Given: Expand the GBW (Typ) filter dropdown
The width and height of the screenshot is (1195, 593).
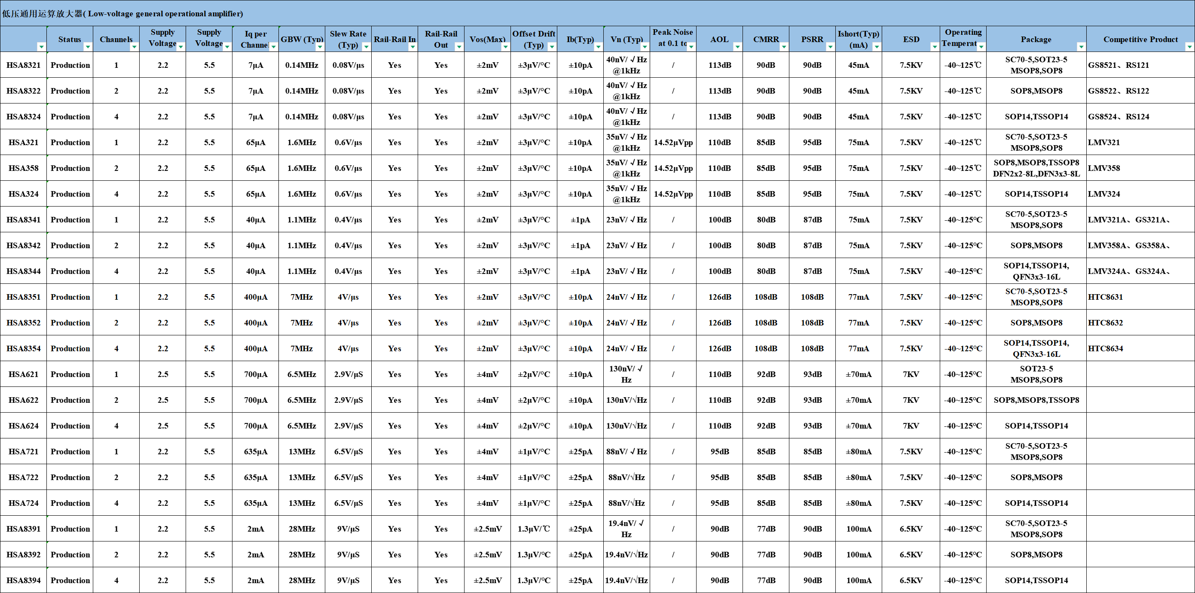Looking at the screenshot, I should point(320,47).
